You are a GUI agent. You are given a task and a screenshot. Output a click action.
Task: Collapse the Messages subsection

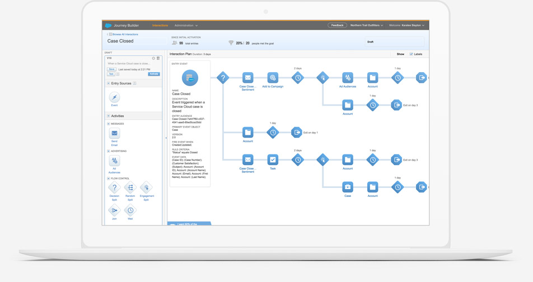click(109, 124)
